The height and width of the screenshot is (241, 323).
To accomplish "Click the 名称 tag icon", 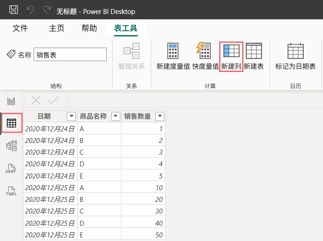I will click(x=11, y=54).
